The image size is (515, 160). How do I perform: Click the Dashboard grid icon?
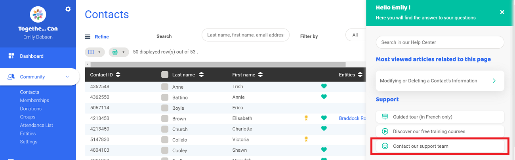[x=11, y=56]
